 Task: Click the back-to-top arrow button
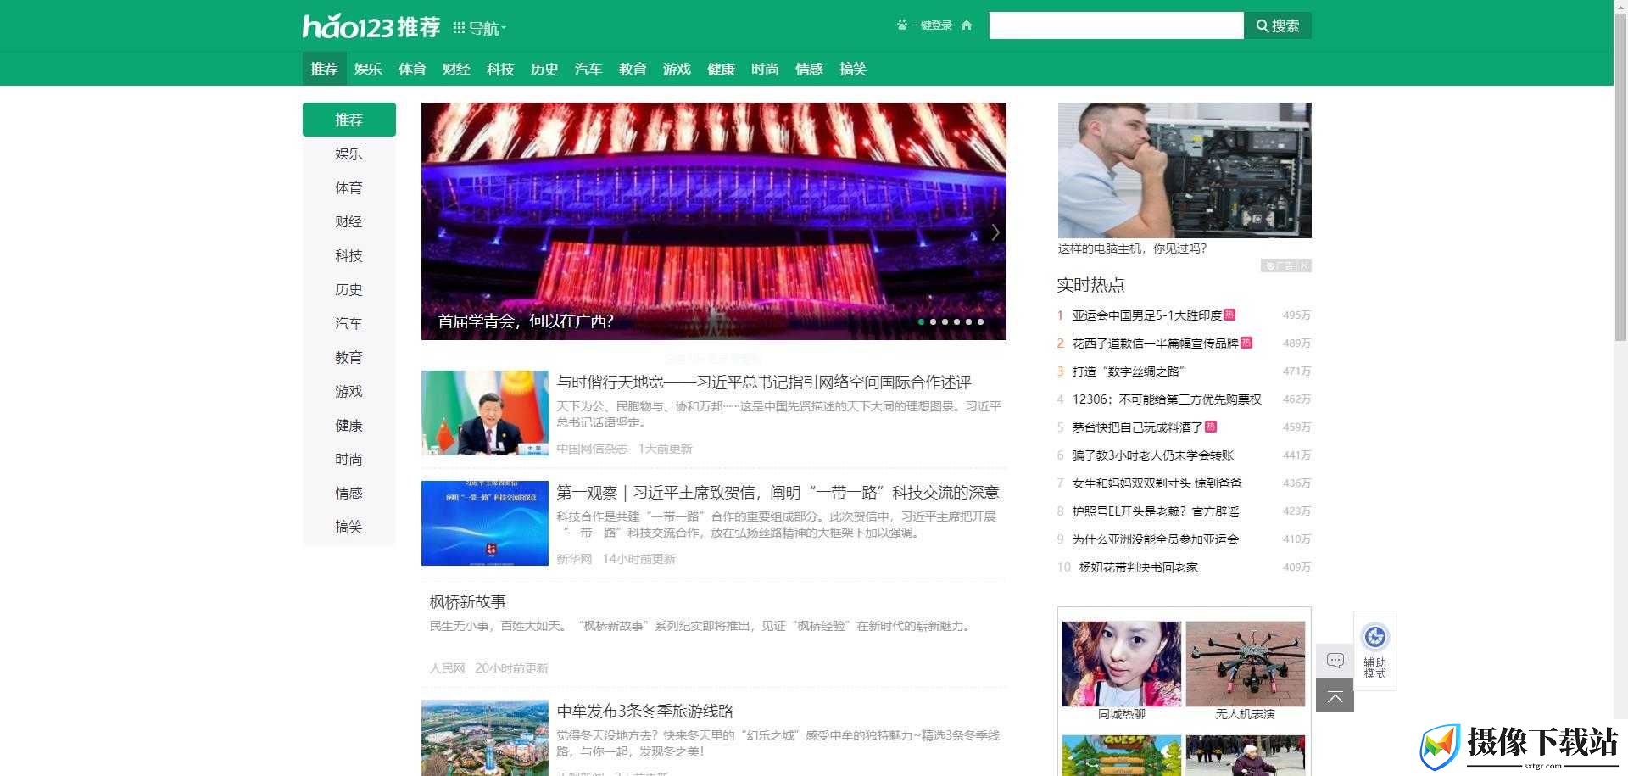click(x=1335, y=696)
